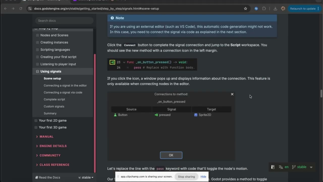Screen dimensions: 323x182
Task: Click the Target column header
Action: [x=211, y=109]
